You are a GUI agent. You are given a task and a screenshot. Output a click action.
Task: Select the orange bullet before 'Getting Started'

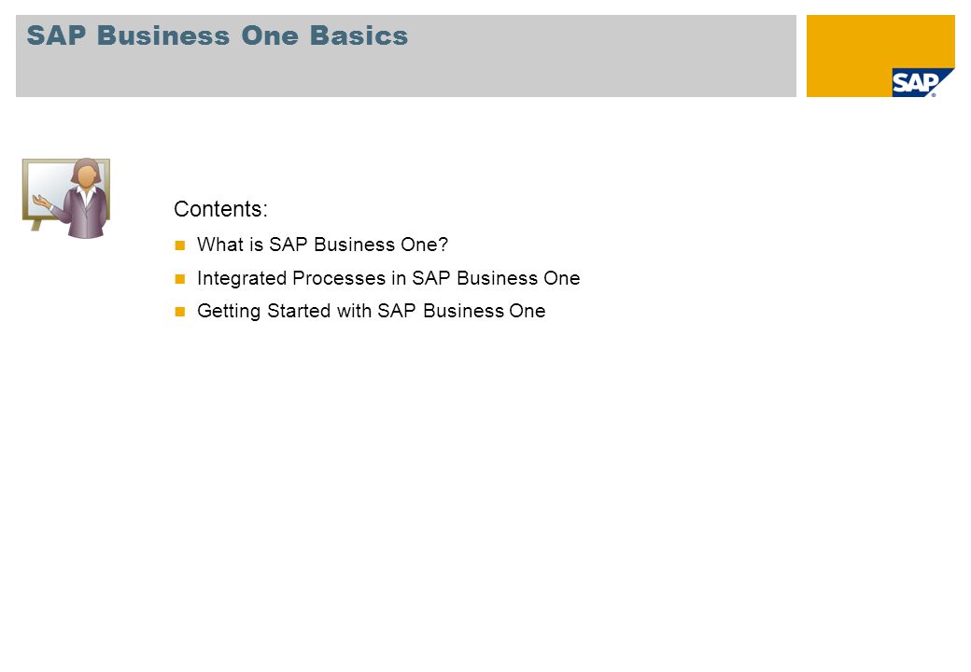[x=180, y=312]
